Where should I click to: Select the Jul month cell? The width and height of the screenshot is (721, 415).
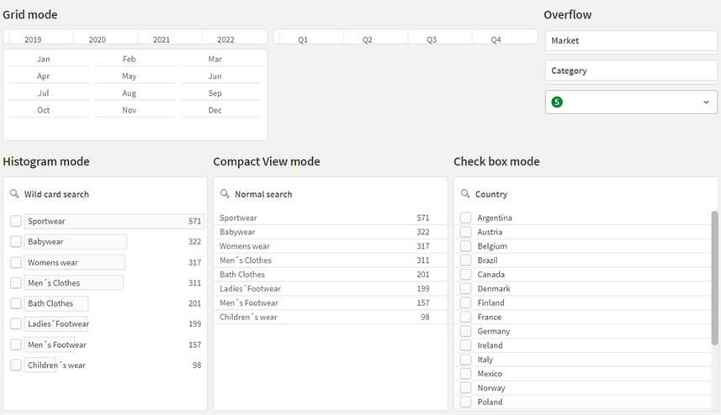click(x=48, y=92)
